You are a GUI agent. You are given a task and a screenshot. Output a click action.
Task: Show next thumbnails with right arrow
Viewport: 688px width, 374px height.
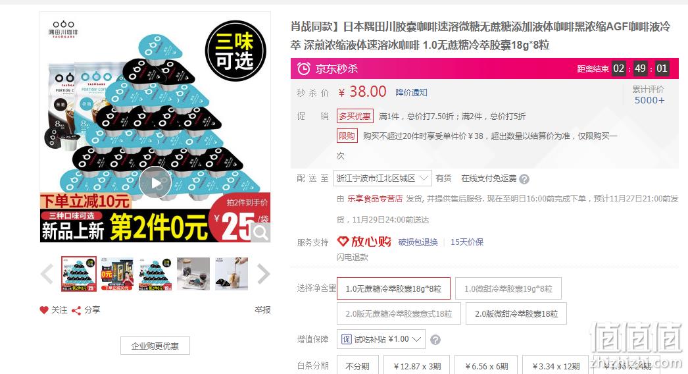(x=263, y=274)
